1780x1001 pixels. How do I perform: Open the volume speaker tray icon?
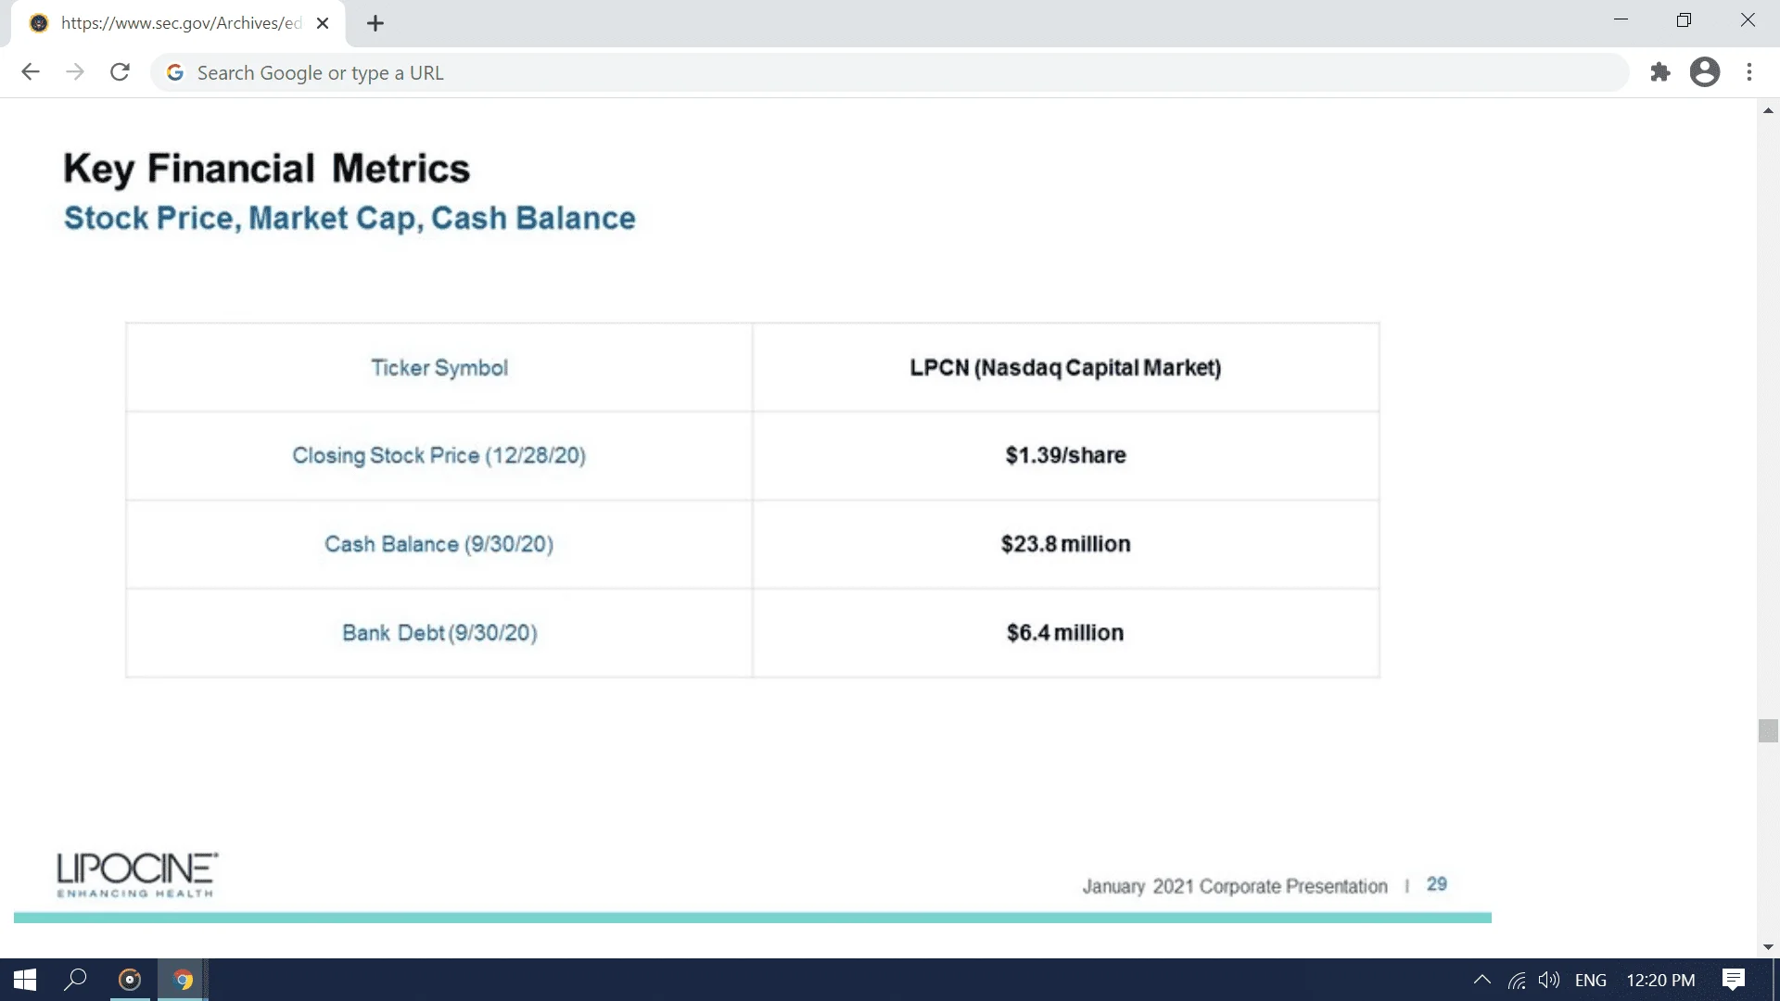(1549, 980)
